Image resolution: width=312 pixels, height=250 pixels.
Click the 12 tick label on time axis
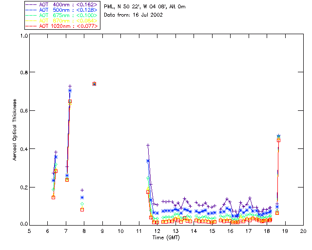pyautogui.click(x=157, y=230)
